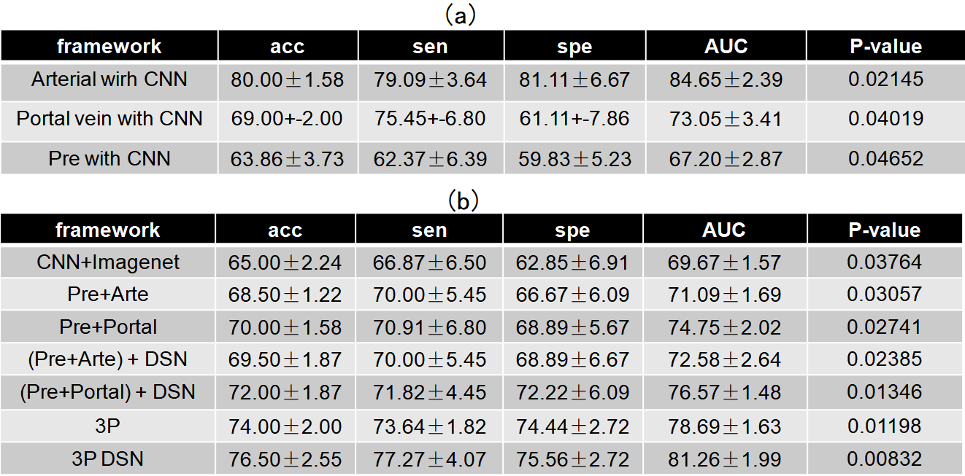Screen dimensions: 965x476
Task: Select the 0.04652 P-value cell
Action: tap(885, 158)
